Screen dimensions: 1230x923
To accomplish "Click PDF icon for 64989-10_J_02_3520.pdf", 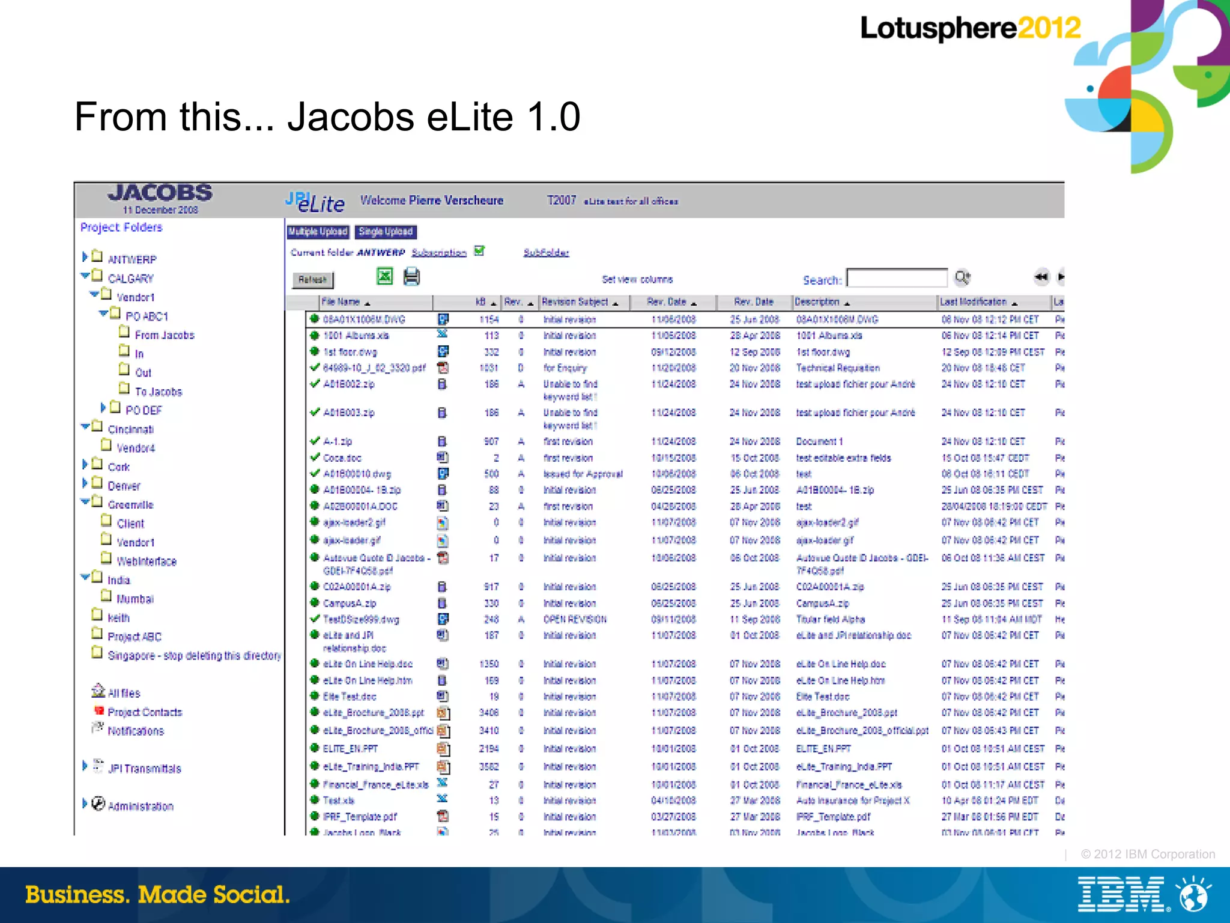I will click(x=443, y=368).
